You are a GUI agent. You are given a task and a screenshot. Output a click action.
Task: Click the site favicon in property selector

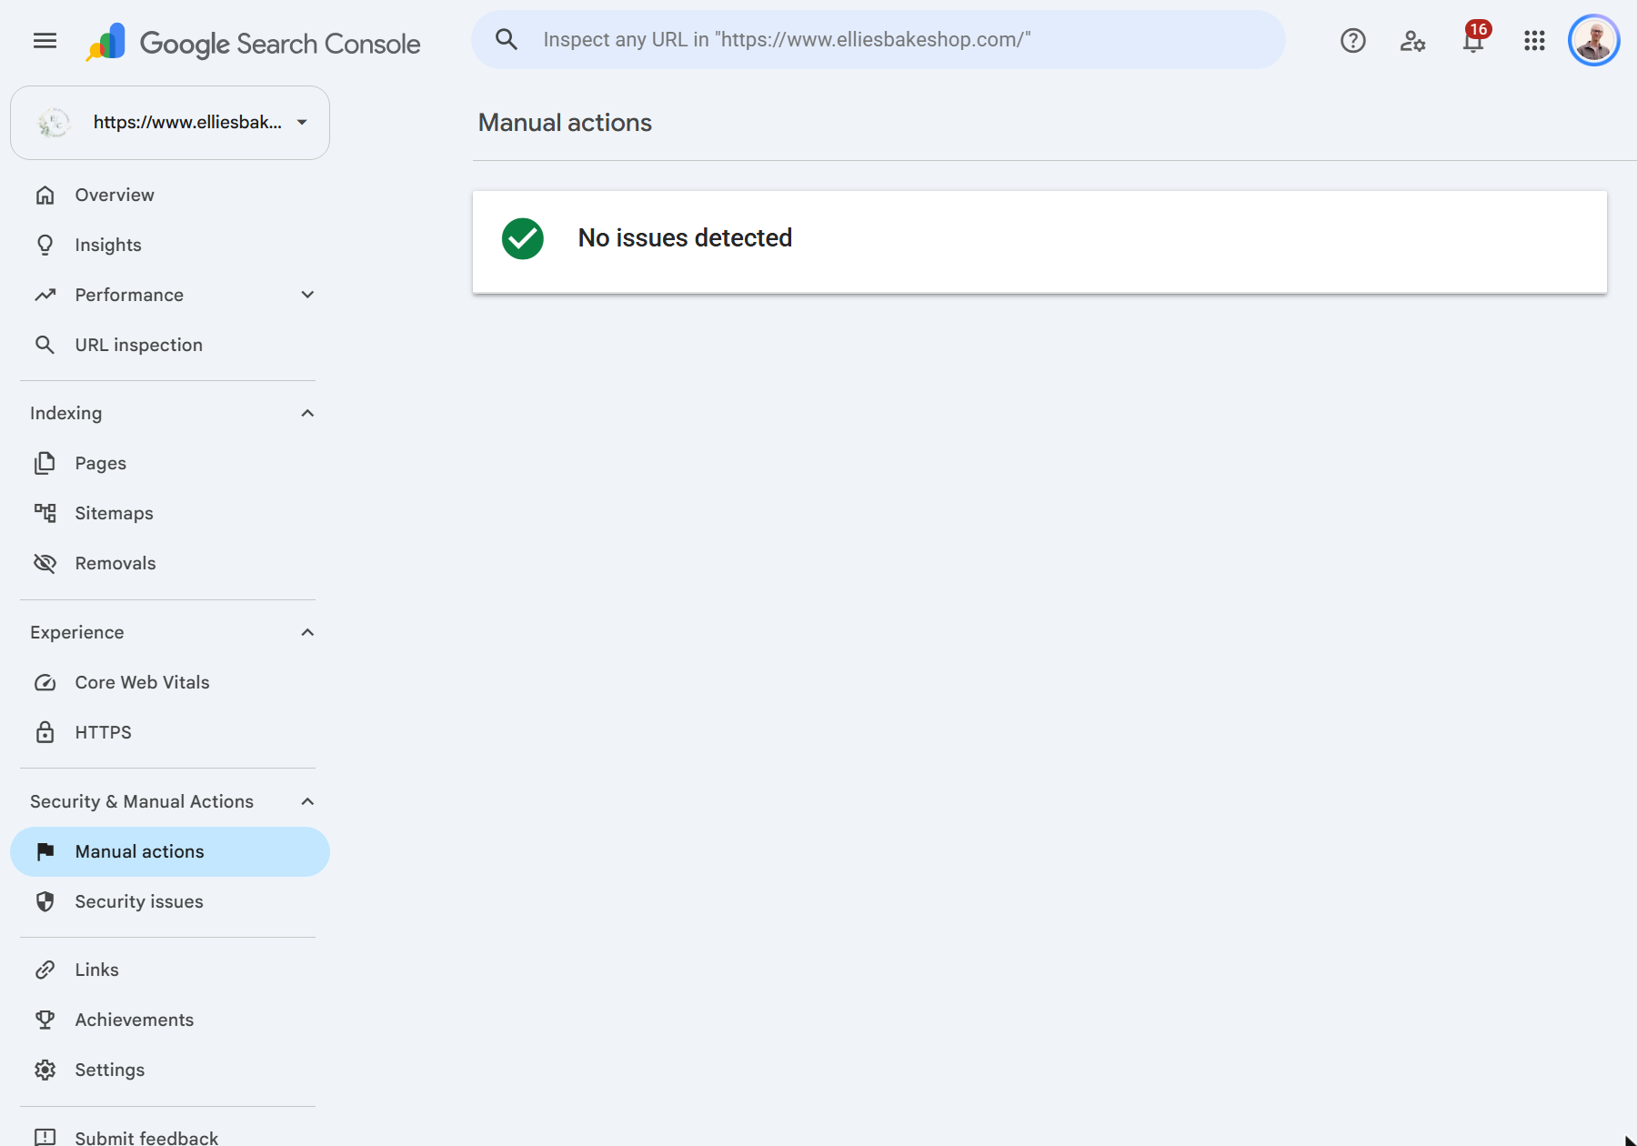tap(55, 122)
